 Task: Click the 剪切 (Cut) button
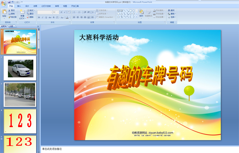click(12, 10)
